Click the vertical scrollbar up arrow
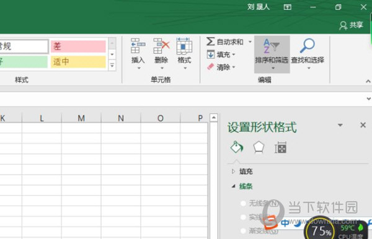This screenshot has width=372, height=239. (x=213, y=118)
